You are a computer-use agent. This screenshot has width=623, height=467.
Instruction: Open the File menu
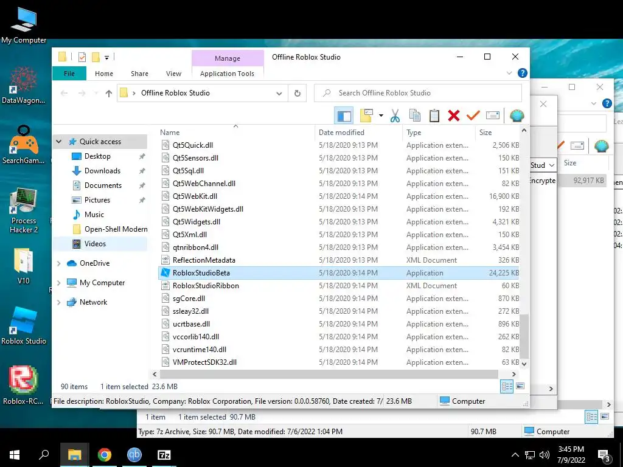pyautogui.click(x=69, y=74)
